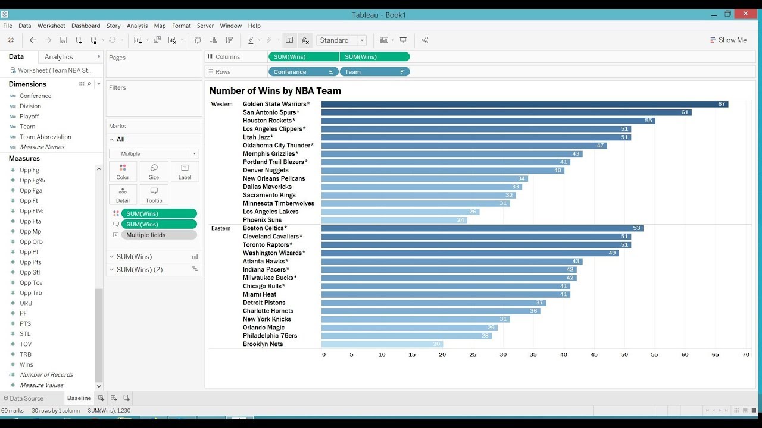Screen dimensions: 762x428
Task: Select the Baseline sheet tab
Action: (x=79, y=398)
